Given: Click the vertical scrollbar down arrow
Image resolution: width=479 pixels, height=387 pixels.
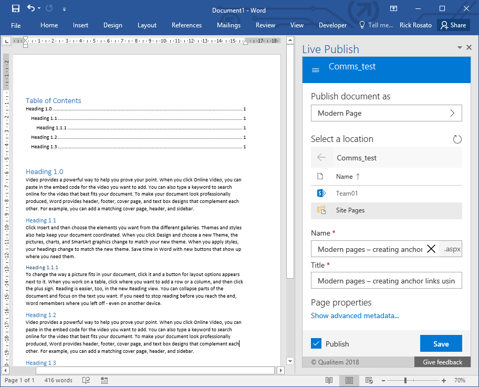Looking at the screenshot, I should [x=290, y=361].
